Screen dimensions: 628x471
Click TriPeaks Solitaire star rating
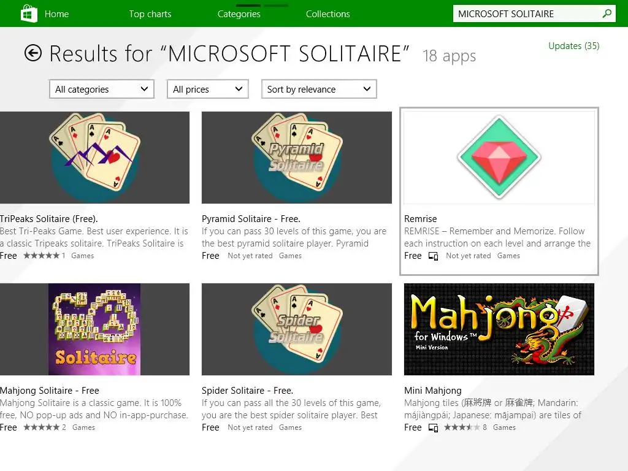pyautogui.click(x=41, y=256)
